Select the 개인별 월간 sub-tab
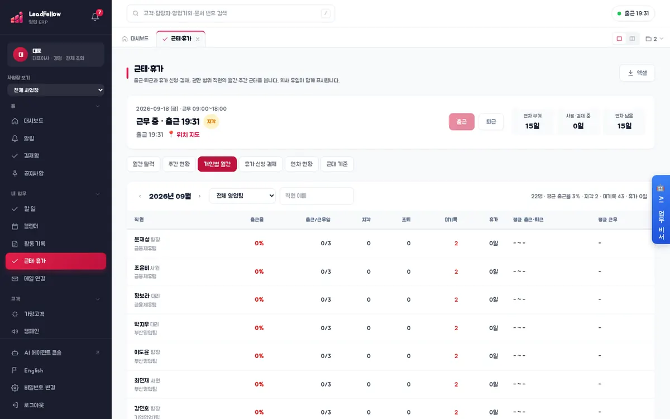670x419 pixels. pos(217,164)
